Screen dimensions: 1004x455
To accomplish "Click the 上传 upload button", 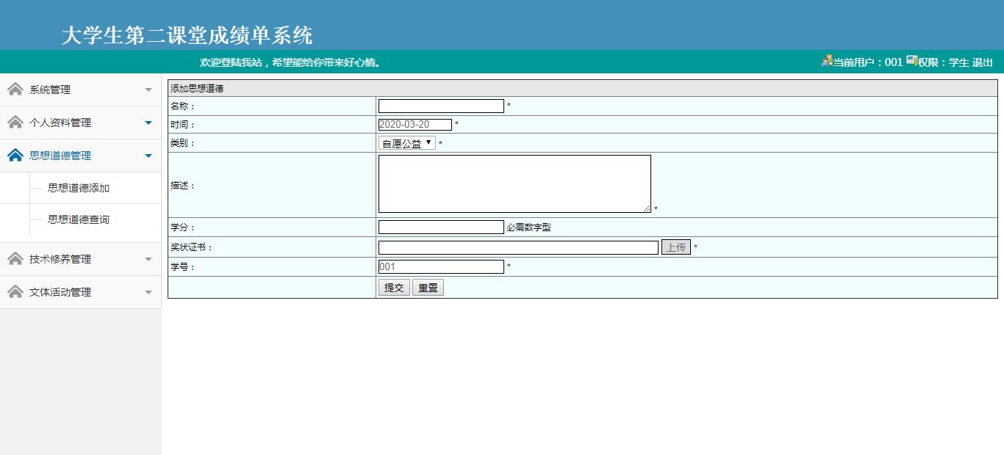I will click(676, 247).
